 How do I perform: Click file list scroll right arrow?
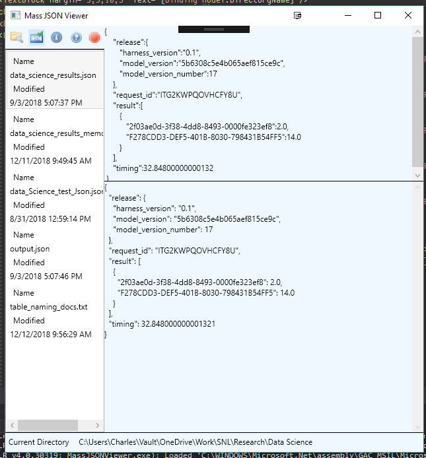tap(97, 425)
